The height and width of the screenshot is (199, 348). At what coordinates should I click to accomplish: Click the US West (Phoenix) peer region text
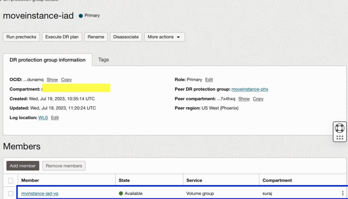point(220,108)
